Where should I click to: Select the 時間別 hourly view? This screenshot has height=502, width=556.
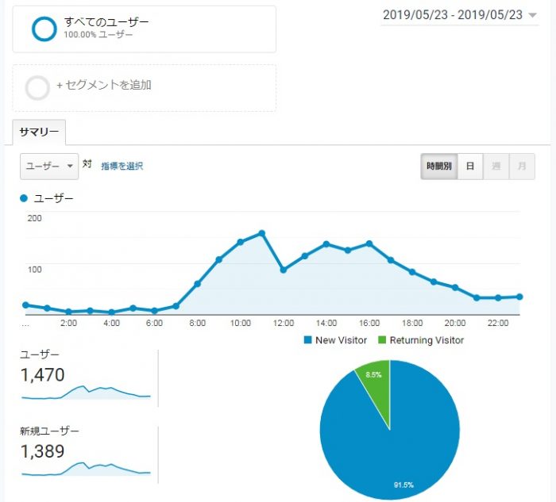pos(438,167)
